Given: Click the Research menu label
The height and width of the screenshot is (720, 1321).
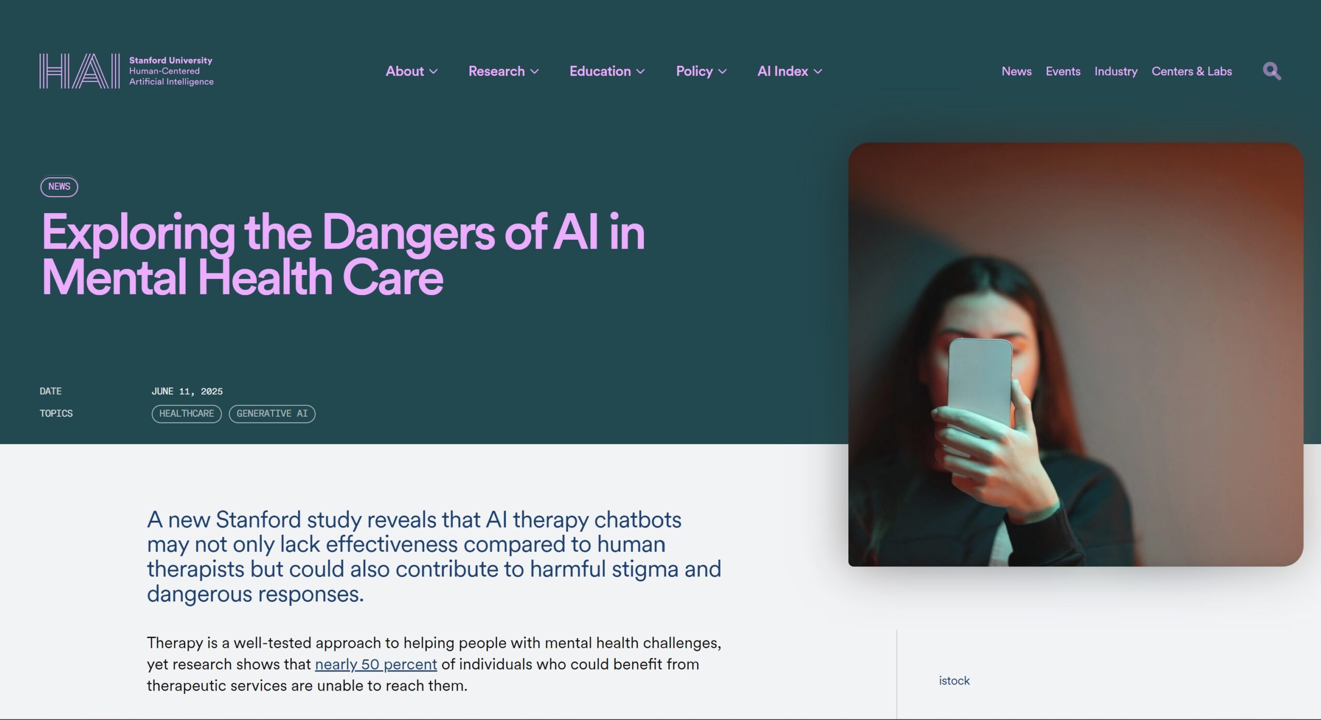Looking at the screenshot, I should 496,71.
